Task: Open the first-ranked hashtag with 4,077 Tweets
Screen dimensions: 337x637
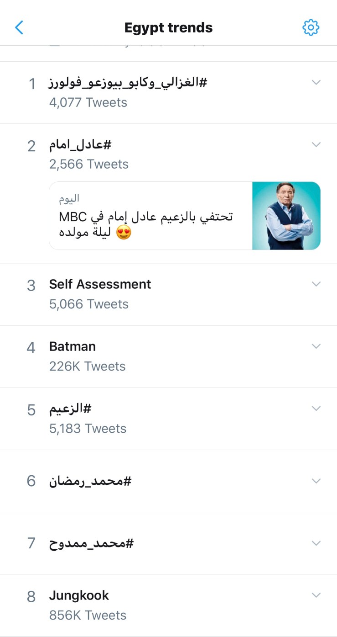Action: (128, 83)
